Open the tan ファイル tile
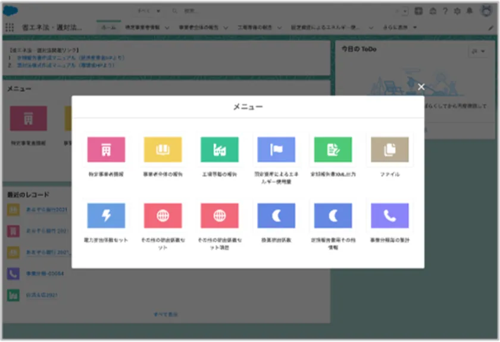Viewport: 500px width, 342px height. [x=389, y=150]
